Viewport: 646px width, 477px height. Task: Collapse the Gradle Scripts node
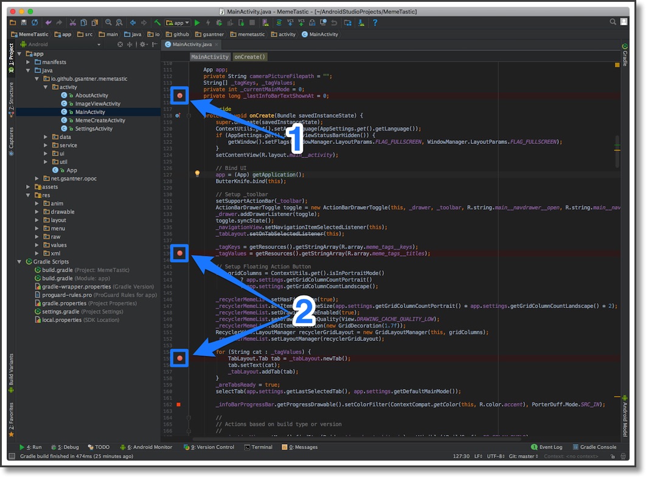tap(19, 262)
